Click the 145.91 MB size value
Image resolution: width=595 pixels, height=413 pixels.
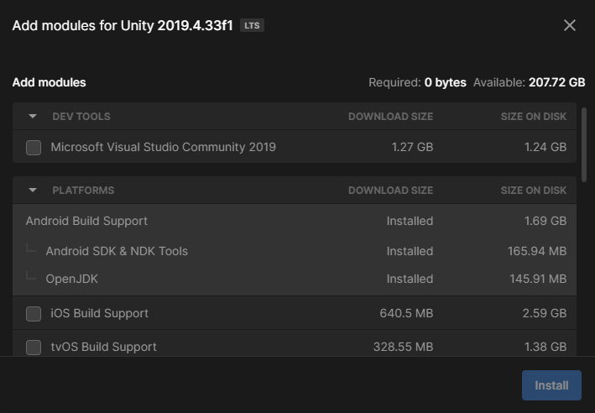click(538, 279)
